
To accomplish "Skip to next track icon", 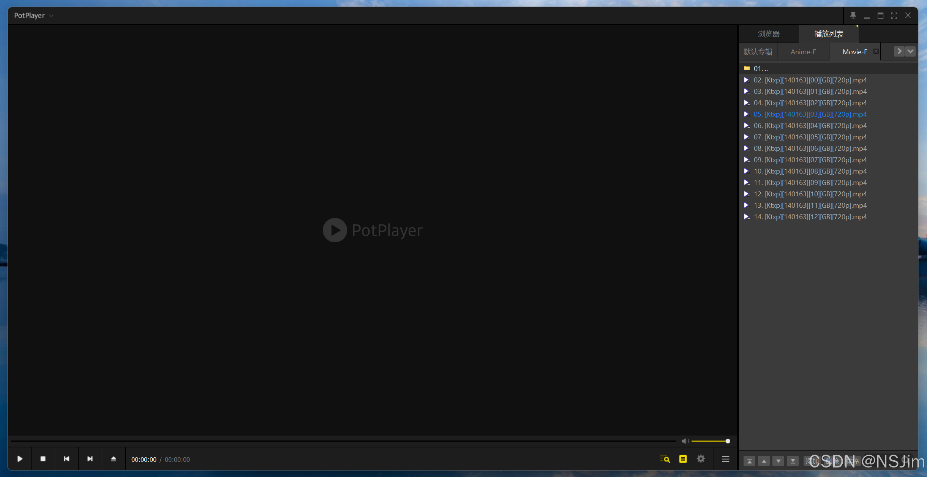I will pyautogui.click(x=90, y=459).
